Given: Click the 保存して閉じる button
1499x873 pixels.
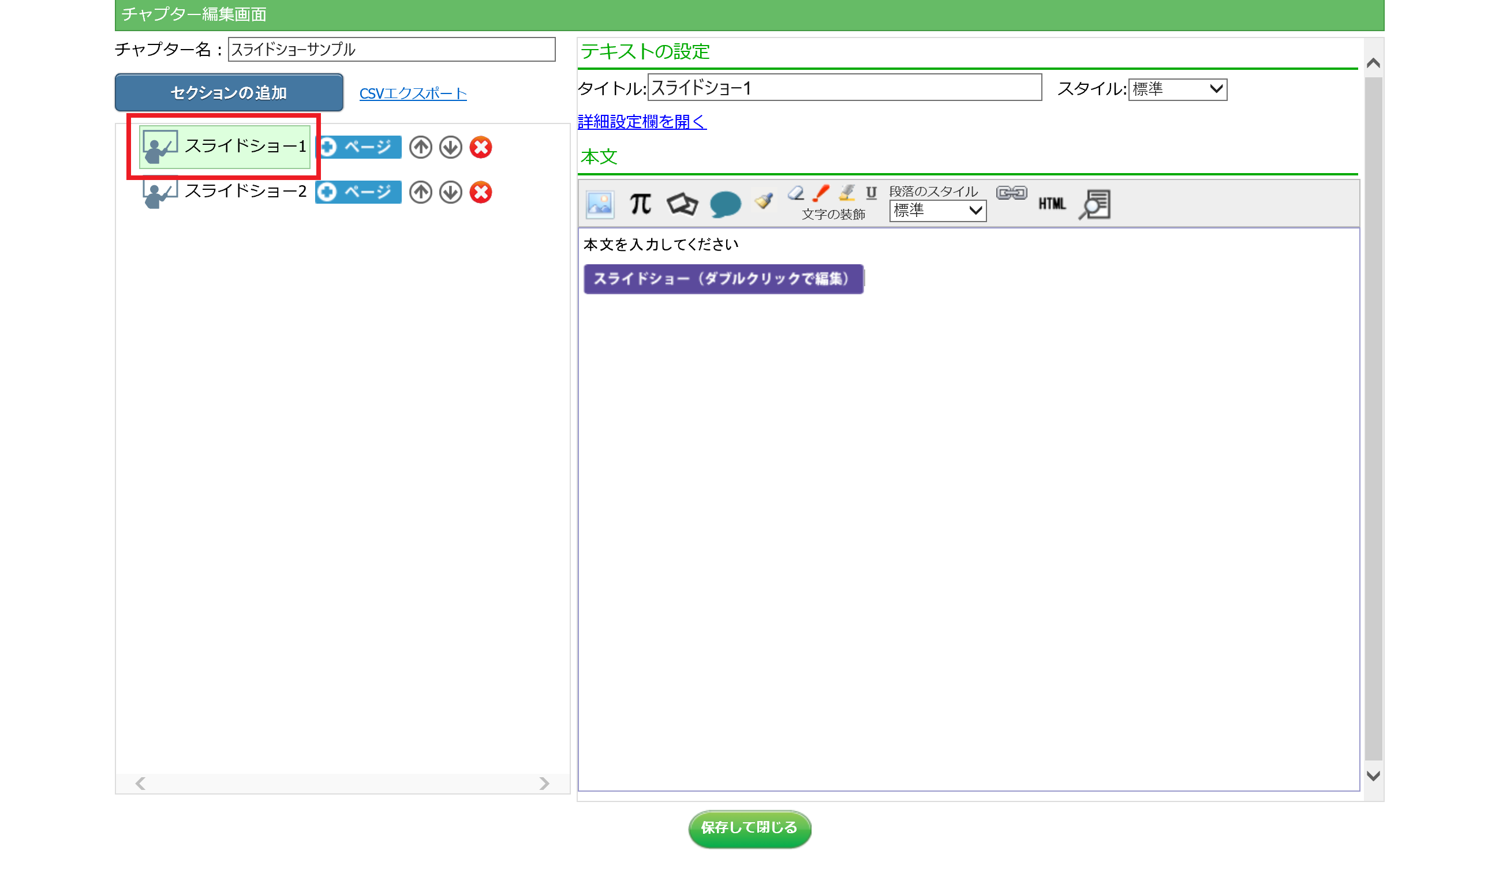Looking at the screenshot, I should pos(749,828).
